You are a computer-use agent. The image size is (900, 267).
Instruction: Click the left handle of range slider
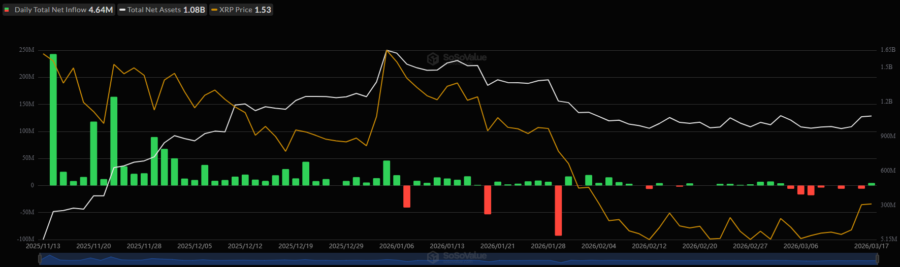click(40, 259)
